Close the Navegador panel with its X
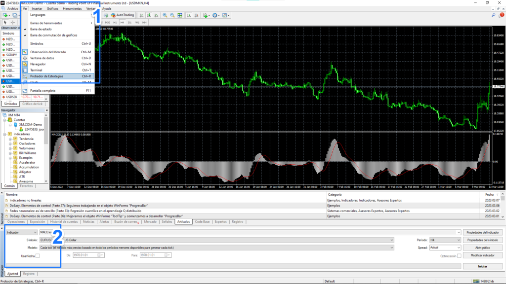The width and height of the screenshot is (506, 284). click(x=47, y=110)
